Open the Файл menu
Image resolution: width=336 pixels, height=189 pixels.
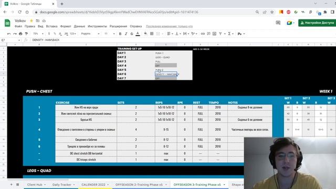[x=18, y=26]
